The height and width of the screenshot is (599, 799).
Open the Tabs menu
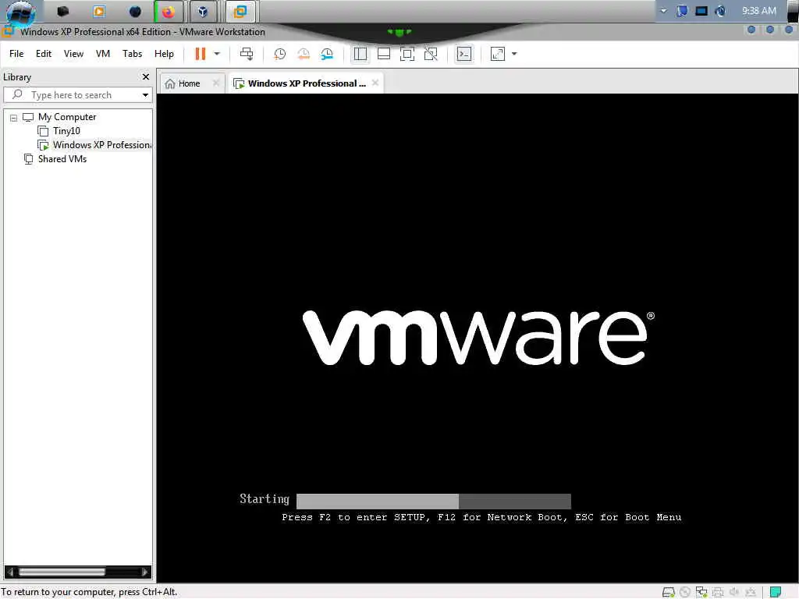pos(132,54)
